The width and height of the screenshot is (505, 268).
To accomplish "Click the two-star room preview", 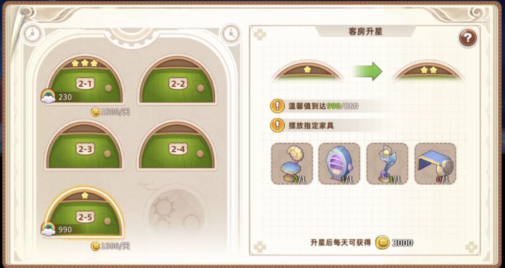I will click(x=428, y=70).
